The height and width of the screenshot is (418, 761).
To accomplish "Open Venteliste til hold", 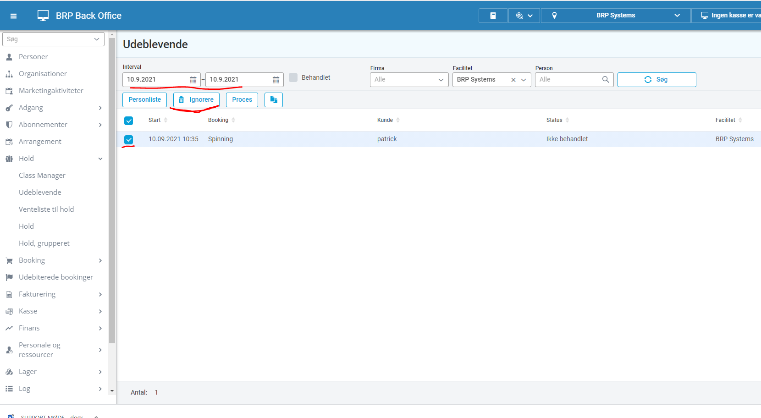I will pos(46,209).
